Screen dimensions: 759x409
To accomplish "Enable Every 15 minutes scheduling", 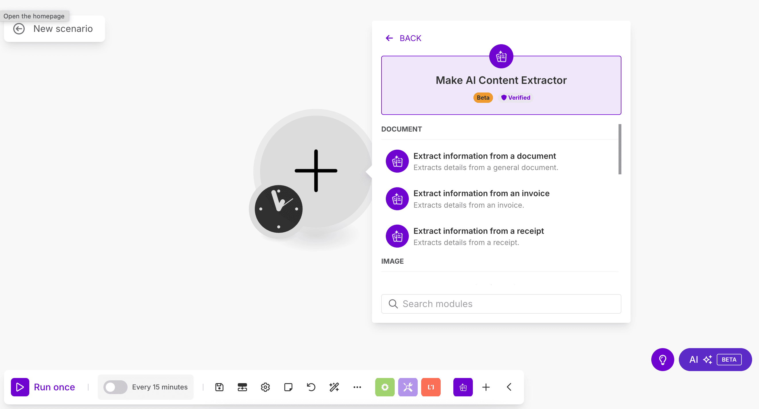I will (x=115, y=387).
